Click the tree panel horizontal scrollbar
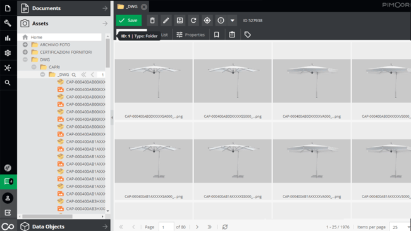 [47, 216]
